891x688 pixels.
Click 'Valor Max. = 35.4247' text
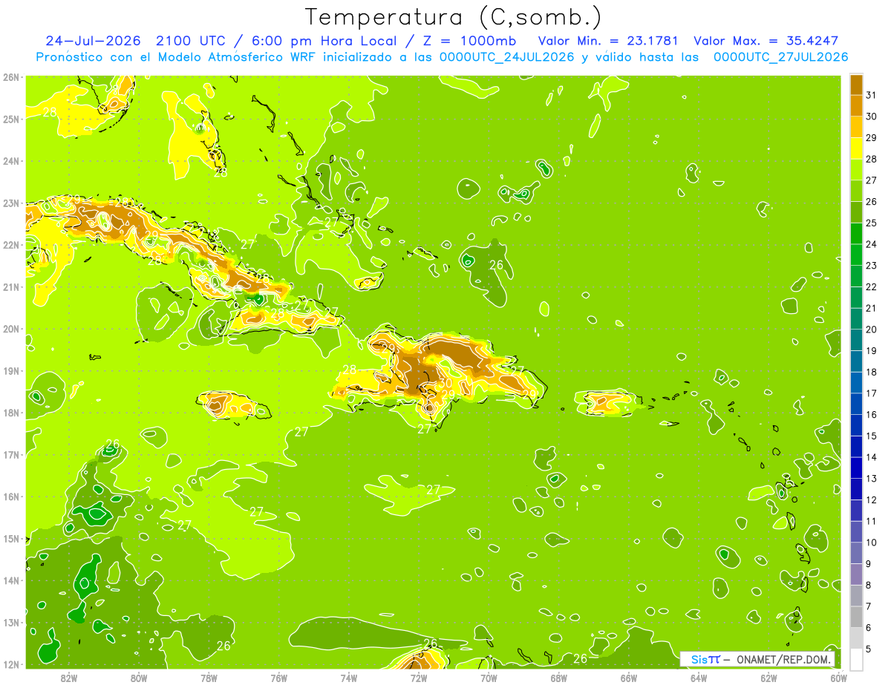coord(766,41)
